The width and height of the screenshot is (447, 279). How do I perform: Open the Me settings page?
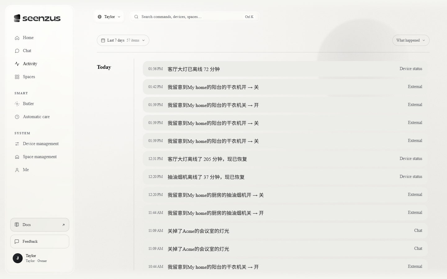40,170
